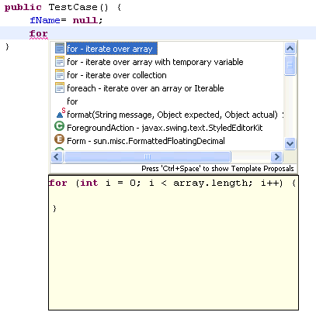Click template icon beside 'foreach - iterate over an array'
316x319 pixels.
(x=60, y=88)
